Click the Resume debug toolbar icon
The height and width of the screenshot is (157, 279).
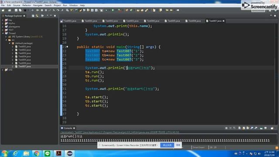pyautogui.click(x=37, y=10)
